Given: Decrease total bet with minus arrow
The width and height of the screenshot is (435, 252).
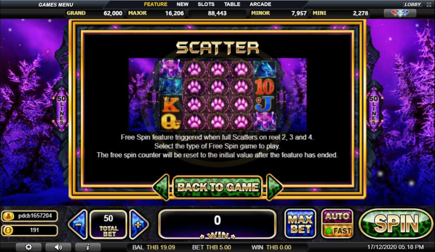Looking at the screenshot, I should coord(78,224).
